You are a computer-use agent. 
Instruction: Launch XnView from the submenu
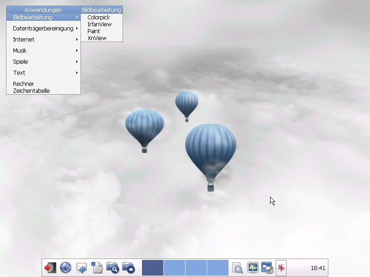pos(102,38)
